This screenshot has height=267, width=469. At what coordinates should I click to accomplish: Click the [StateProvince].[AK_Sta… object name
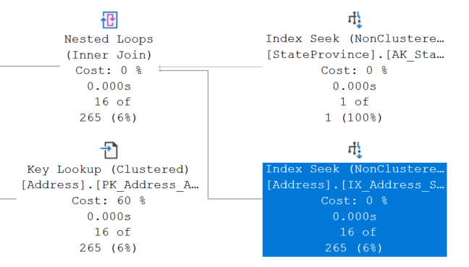coord(355,55)
